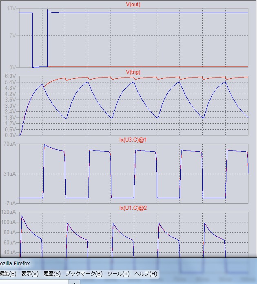257x284 pixels.
Task: Click the 4.8V axis label
Action: [x=10, y=88]
